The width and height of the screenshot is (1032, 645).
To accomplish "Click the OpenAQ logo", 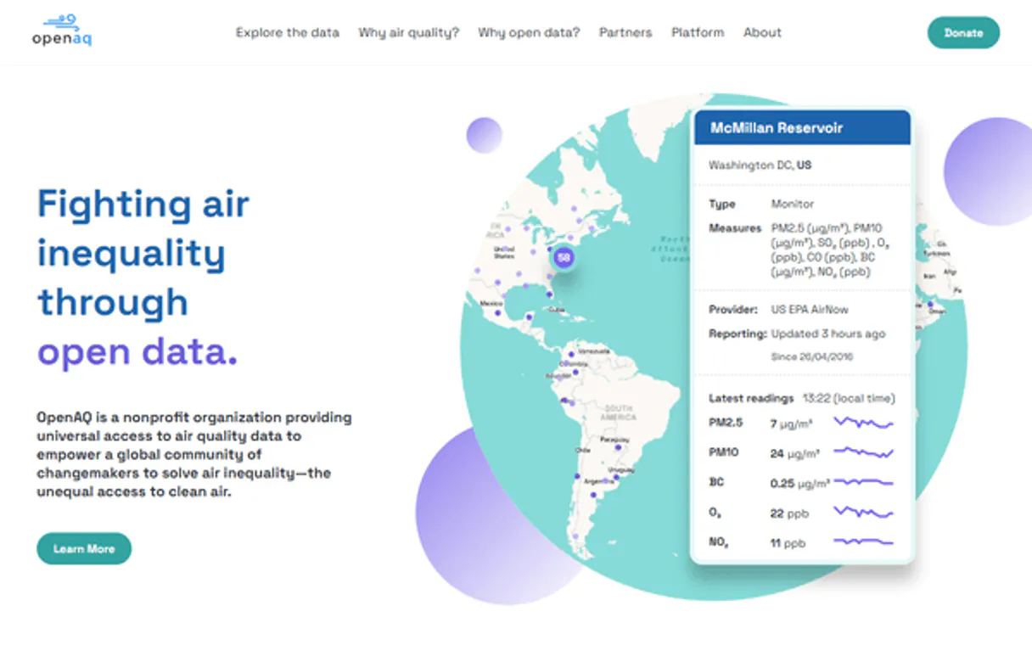I will [x=62, y=31].
